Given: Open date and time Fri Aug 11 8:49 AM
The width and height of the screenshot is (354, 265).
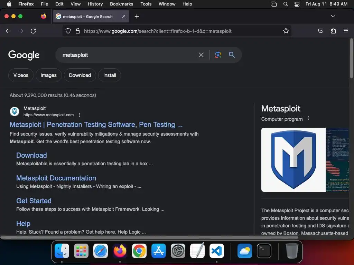Looking at the screenshot, I should tap(326, 4).
